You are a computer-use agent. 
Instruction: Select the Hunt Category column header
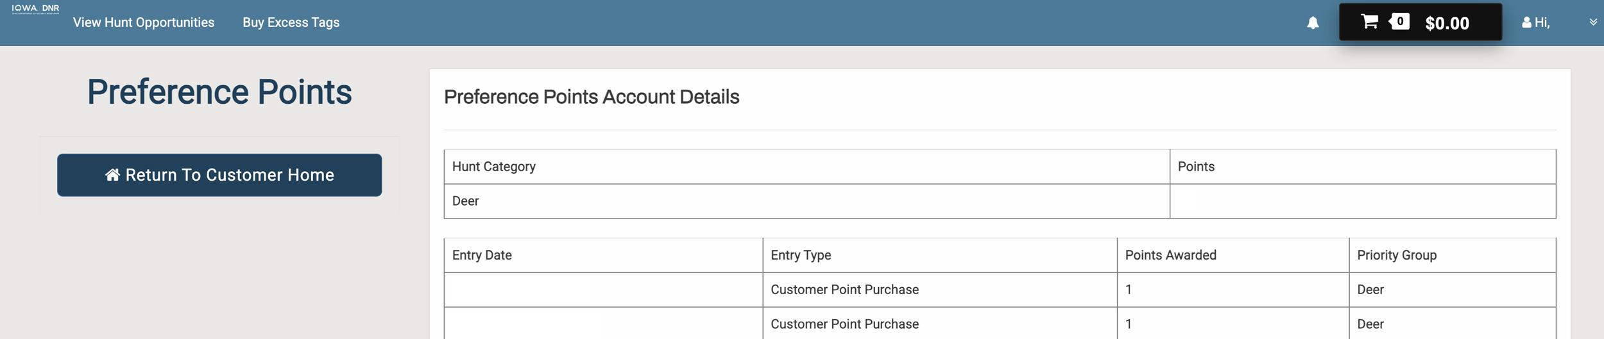[x=493, y=167]
